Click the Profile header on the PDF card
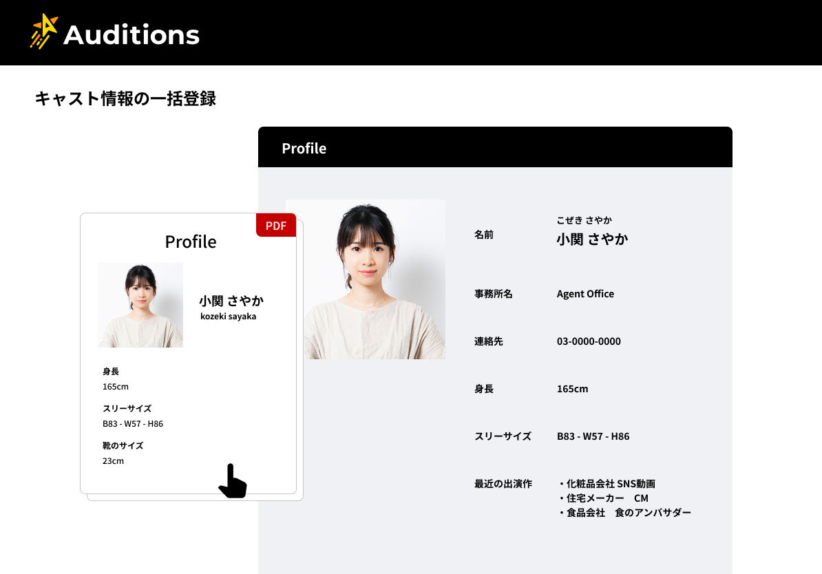This screenshot has height=574, width=822. (191, 242)
